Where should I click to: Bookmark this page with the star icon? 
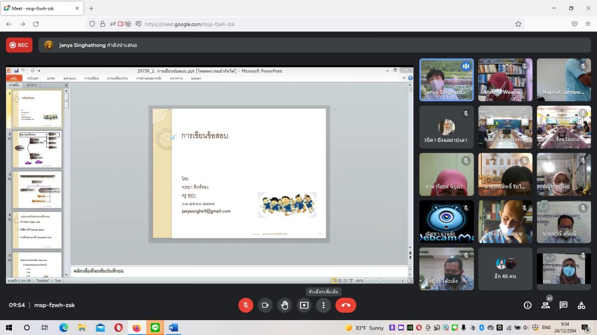[518, 24]
